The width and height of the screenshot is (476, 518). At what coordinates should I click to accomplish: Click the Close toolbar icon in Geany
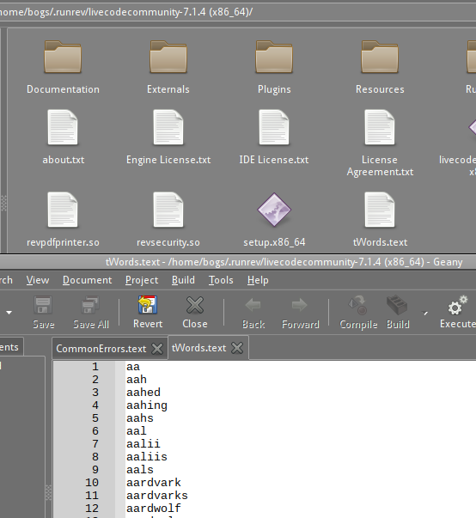[195, 305]
